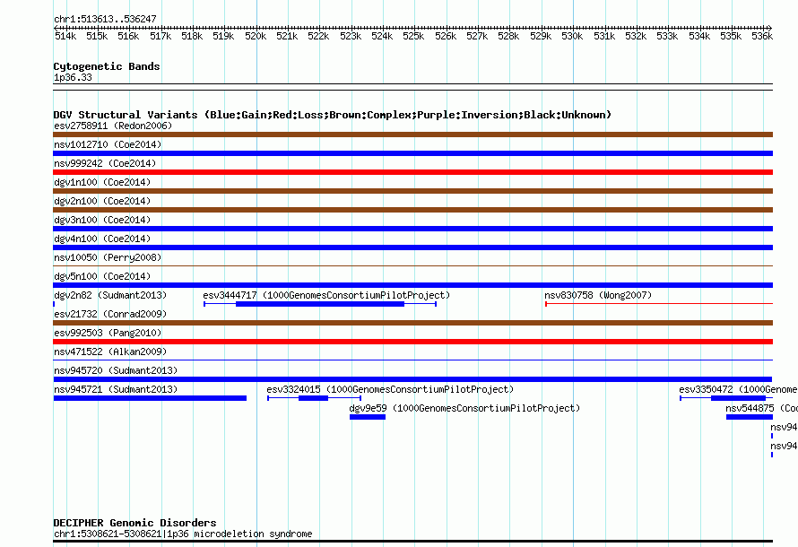
Task: Open the Cytogenetic Bands track title
Action: pyautogui.click(x=107, y=66)
